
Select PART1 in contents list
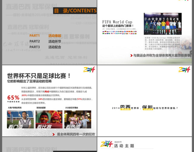click(x=35, y=36)
